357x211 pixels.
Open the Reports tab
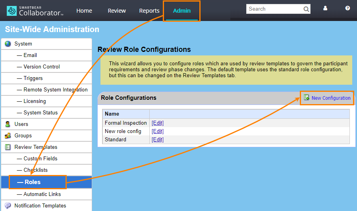149,11
